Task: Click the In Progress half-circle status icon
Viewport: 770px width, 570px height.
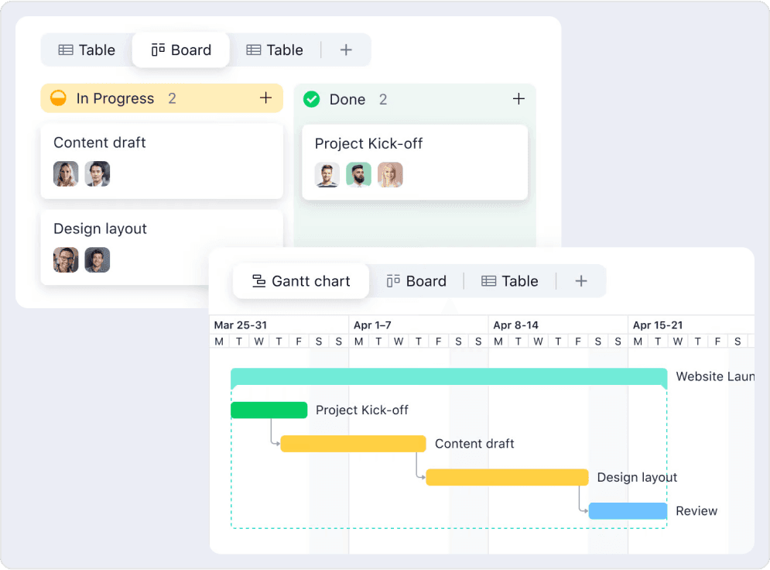Action: point(58,98)
